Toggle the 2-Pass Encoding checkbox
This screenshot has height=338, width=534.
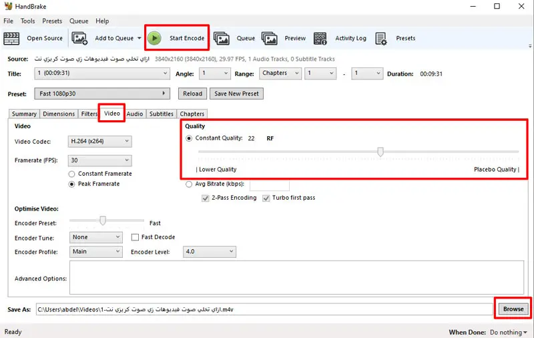[x=206, y=198]
